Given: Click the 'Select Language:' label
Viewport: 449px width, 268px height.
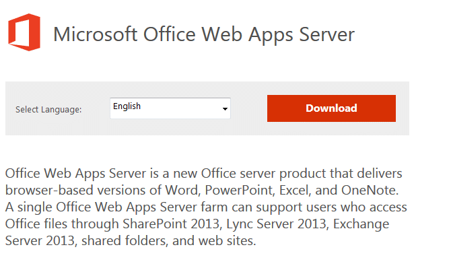Looking at the screenshot, I should point(48,109).
